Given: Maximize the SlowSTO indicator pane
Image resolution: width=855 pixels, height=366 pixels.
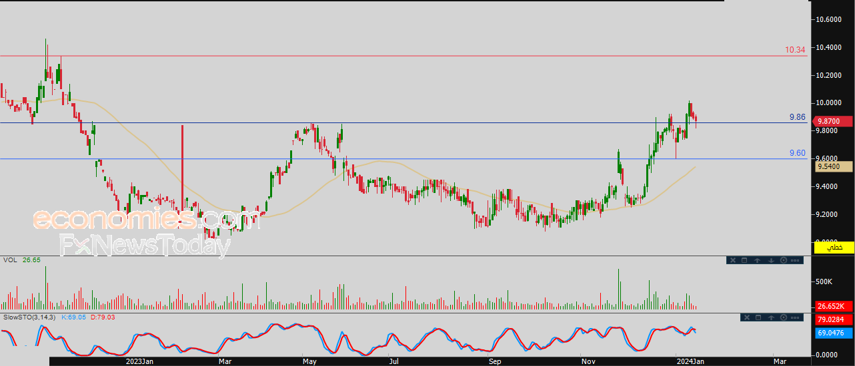Looking at the screenshot, I should click(758, 317).
